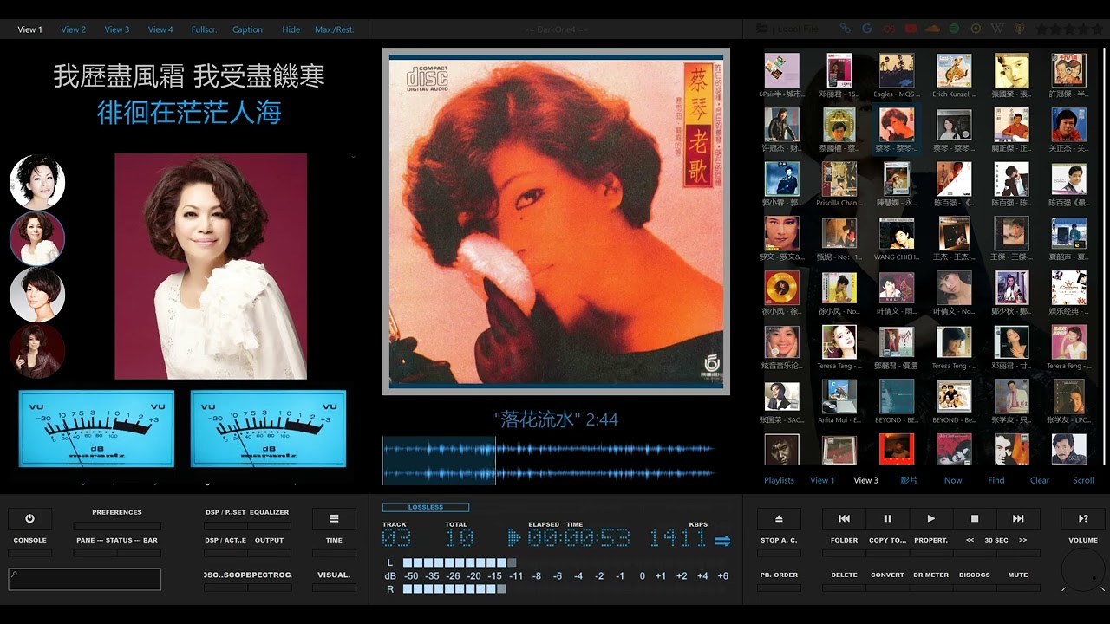Stop playback with the stop icon

(974, 518)
